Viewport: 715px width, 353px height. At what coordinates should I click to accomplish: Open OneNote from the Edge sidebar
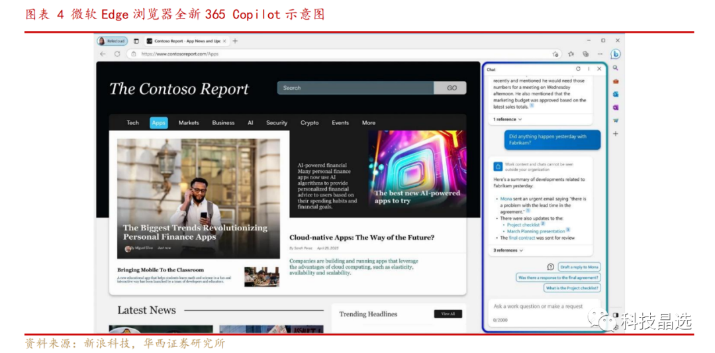pyautogui.click(x=616, y=108)
